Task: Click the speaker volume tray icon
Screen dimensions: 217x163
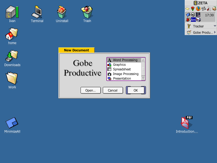Action: point(193,15)
